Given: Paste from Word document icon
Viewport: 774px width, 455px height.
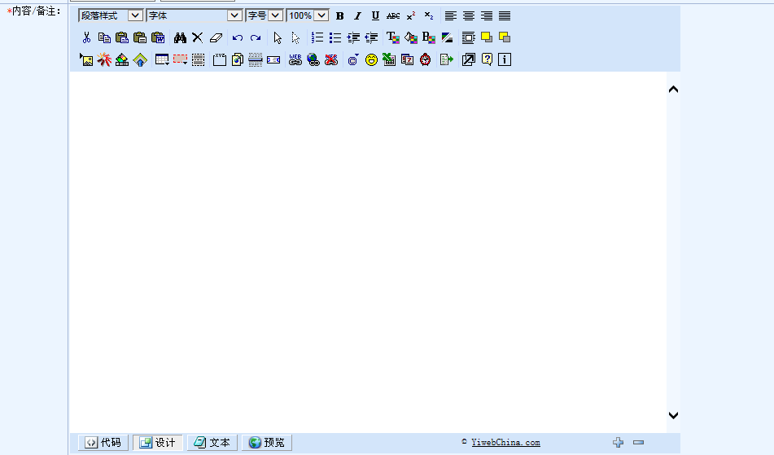Looking at the screenshot, I should 158,37.
